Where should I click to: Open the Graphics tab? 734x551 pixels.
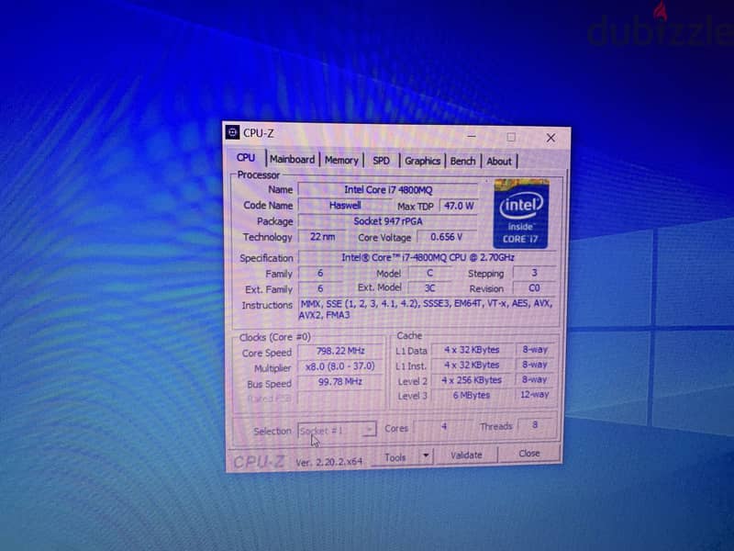click(422, 161)
